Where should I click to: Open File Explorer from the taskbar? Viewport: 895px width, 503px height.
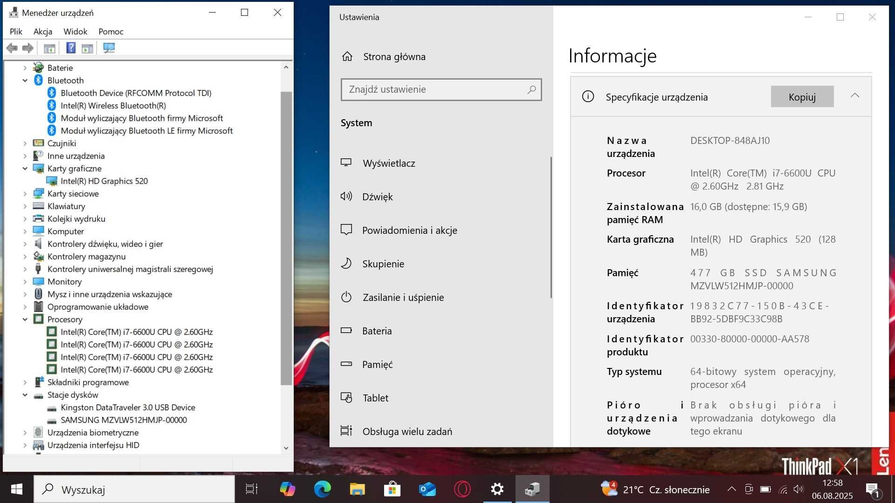357,489
